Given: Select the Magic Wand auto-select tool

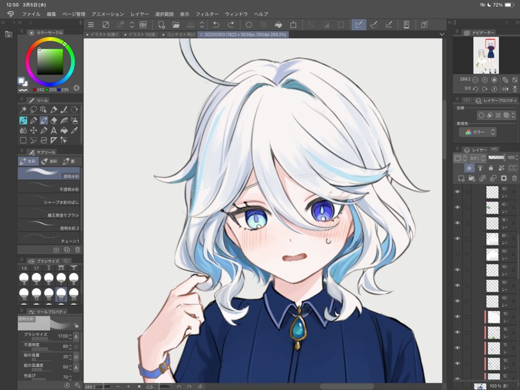Looking at the screenshot, I should [23, 110].
